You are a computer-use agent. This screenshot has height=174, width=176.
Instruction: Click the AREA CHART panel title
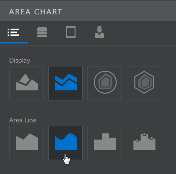point(35,12)
